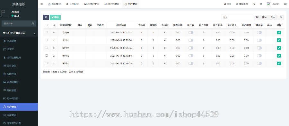Click the dark refresh table button
This screenshot has width=289, height=126.
(x=46, y=17)
